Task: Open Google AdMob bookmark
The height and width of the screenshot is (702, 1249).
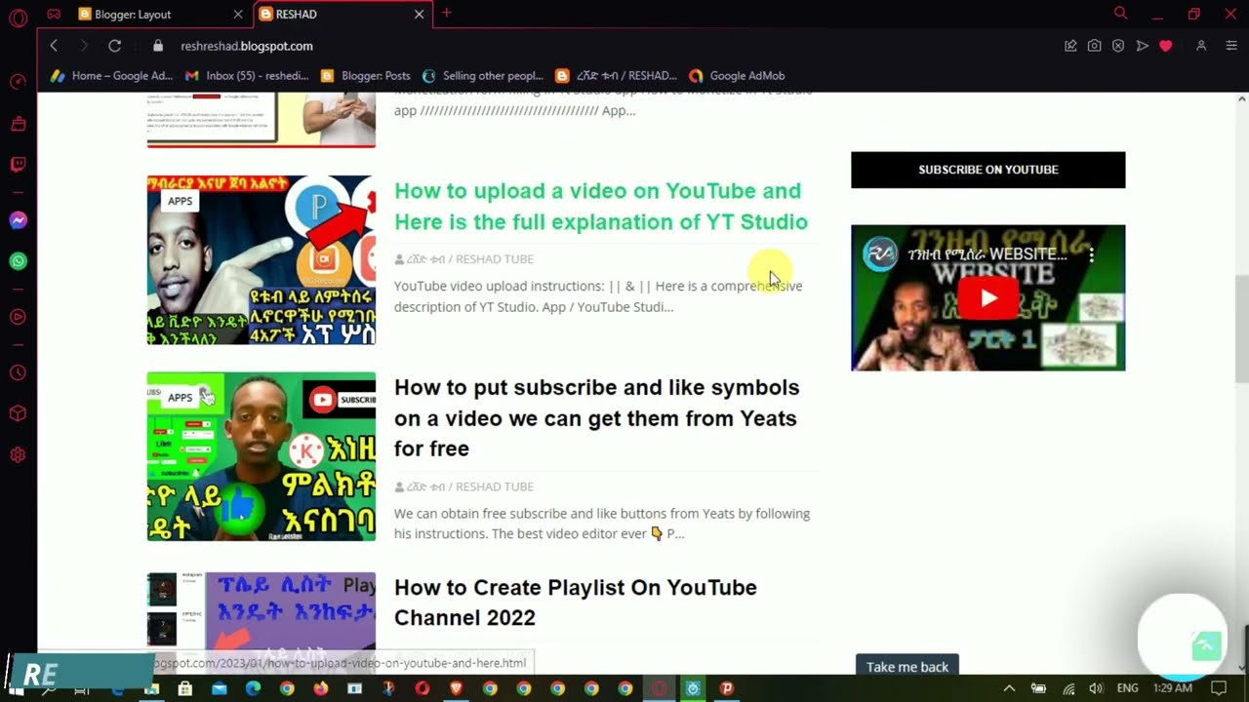Action: point(737,75)
